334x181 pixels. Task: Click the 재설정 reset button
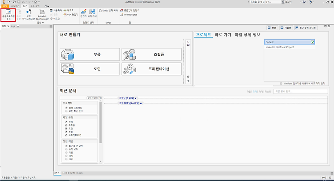pyautogui.click(x=286, y=28)
